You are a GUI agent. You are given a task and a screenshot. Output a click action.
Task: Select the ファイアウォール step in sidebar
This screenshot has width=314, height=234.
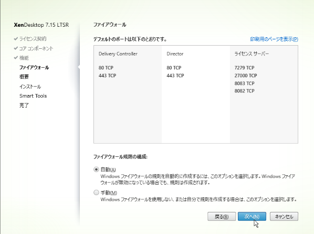point(34,68)
